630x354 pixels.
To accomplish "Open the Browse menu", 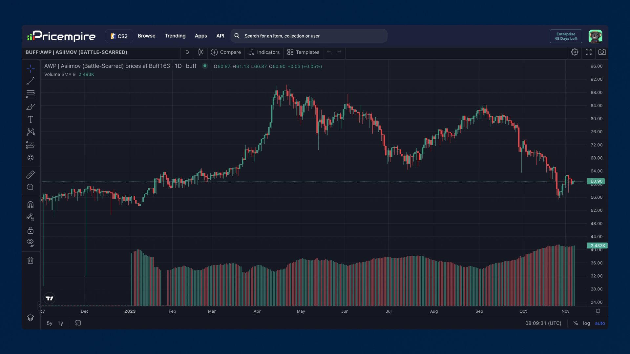I will coord(147,36).
